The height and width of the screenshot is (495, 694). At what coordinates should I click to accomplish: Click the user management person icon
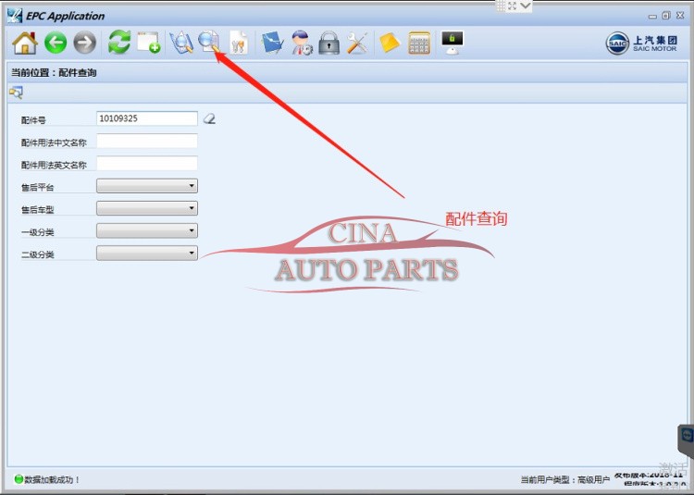tap(302, 43)
